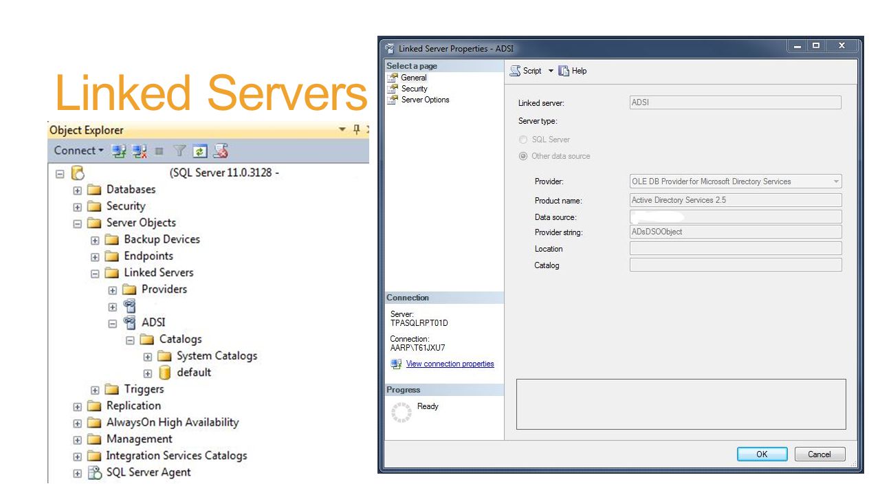Viewport: 880px width, 495px height.
Task: Click the Provider string field
Action: tap(736, 232)
